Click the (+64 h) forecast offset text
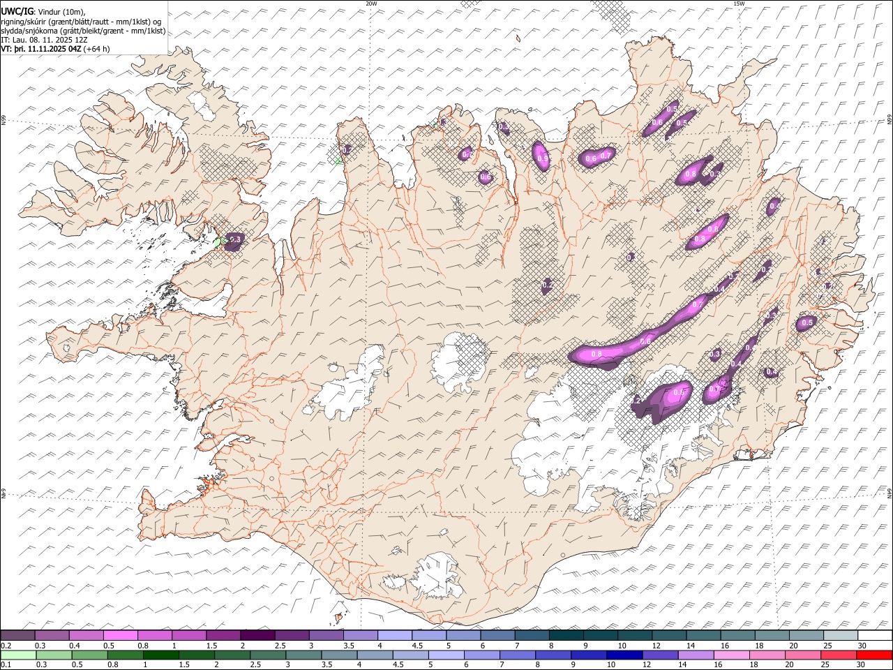The width and height of the screenshot is (893, 670). click(96, 49)
